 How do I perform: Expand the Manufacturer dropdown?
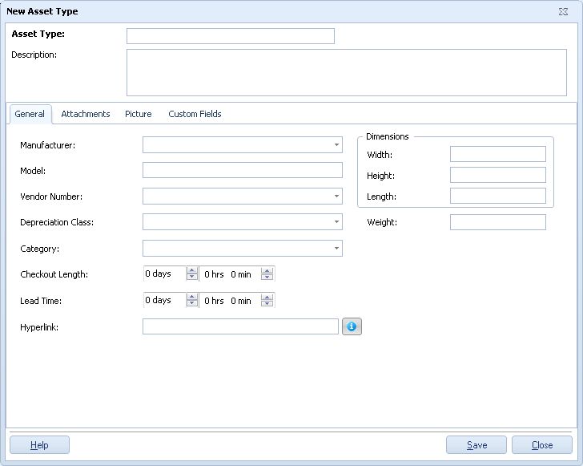[337, 145]
